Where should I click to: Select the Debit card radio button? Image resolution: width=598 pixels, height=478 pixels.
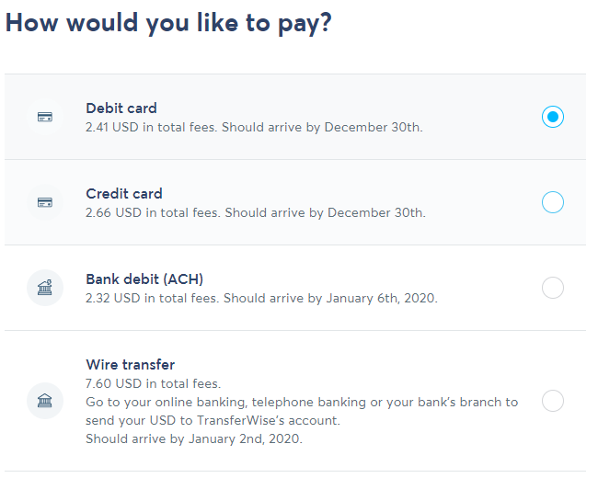[552, 117]
